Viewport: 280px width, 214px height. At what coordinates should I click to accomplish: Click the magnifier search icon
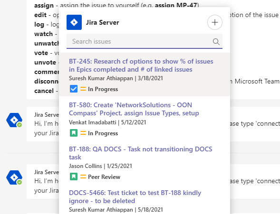[x=216, y=42]
